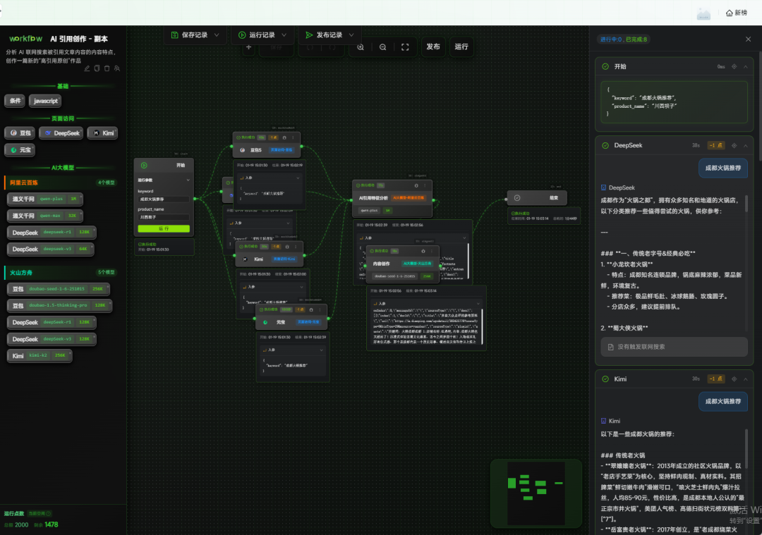The width and height of the screenshot is (762, 535).
Task: Locate the DeepSeek node via target icon
Action: point(734,145)
